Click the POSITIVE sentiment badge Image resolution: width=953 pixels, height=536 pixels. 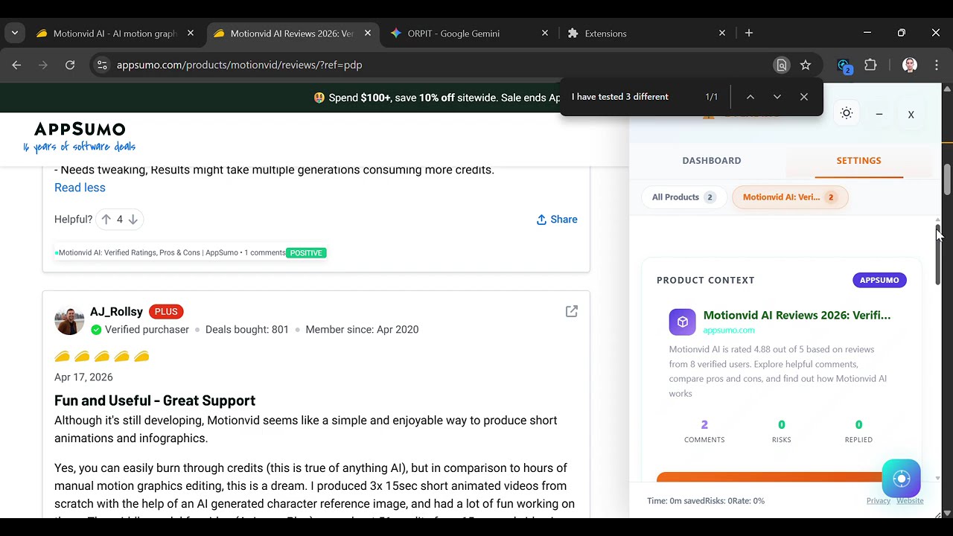point(306,253)
